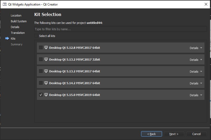Uncheck the Desktop Qt 5.15.0 MSVC2019 64bit kit
The height and width of the screenshot is (140, 211).
tap(41, 95)
